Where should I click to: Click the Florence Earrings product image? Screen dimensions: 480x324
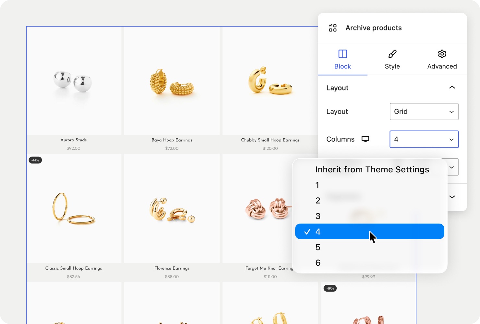point(172,209)
